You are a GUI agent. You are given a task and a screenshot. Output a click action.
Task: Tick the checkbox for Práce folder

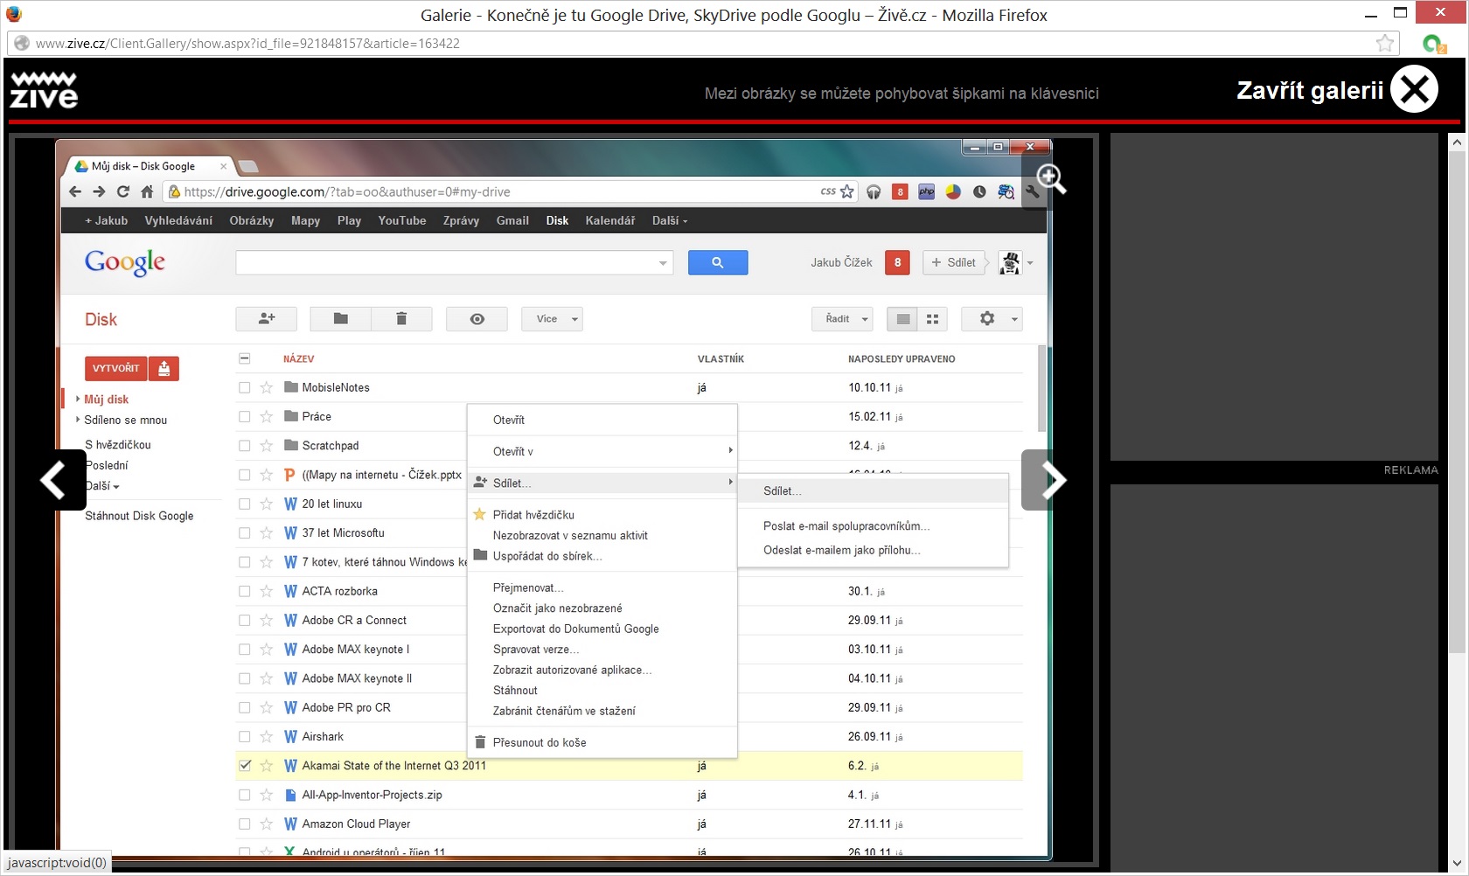[x=245, y=417]
